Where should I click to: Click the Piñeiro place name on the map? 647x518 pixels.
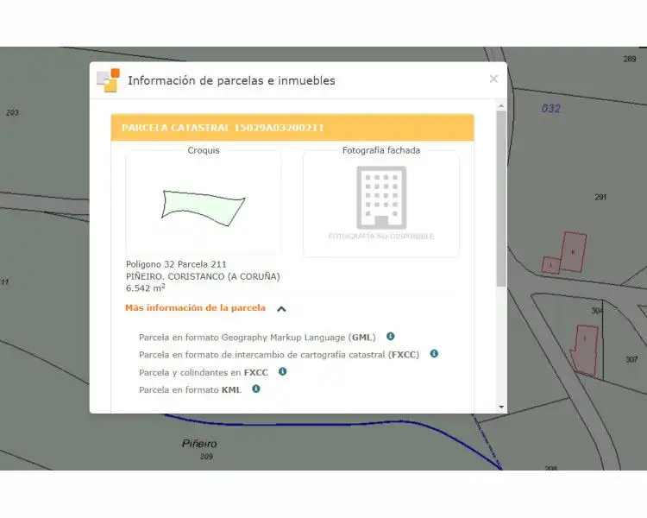(199, 444)
